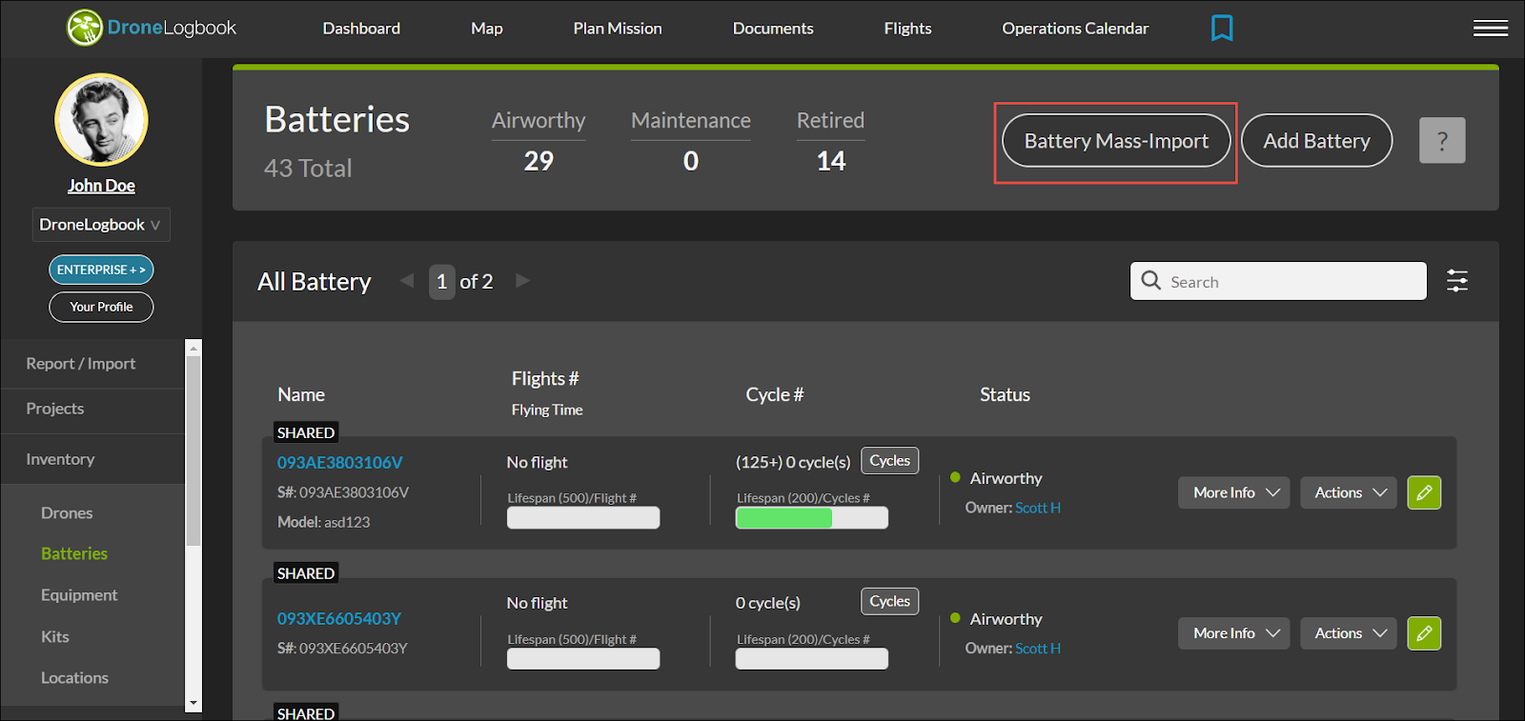Image resolution: width=1525 pixels, height=721 pixels.
Task: Expand Actions menu for battery 093XE6605403Y
Action: (x=1349, y=633)
